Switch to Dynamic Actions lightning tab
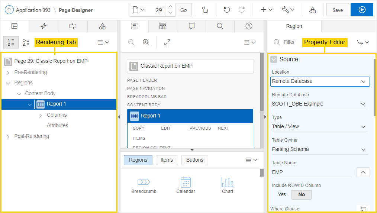The width and height of the screenshot is (377, 213). 43,26
